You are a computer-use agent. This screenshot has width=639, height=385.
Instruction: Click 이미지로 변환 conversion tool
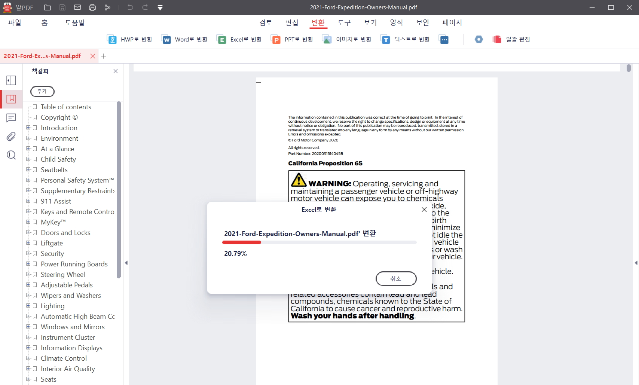point(347,39)
